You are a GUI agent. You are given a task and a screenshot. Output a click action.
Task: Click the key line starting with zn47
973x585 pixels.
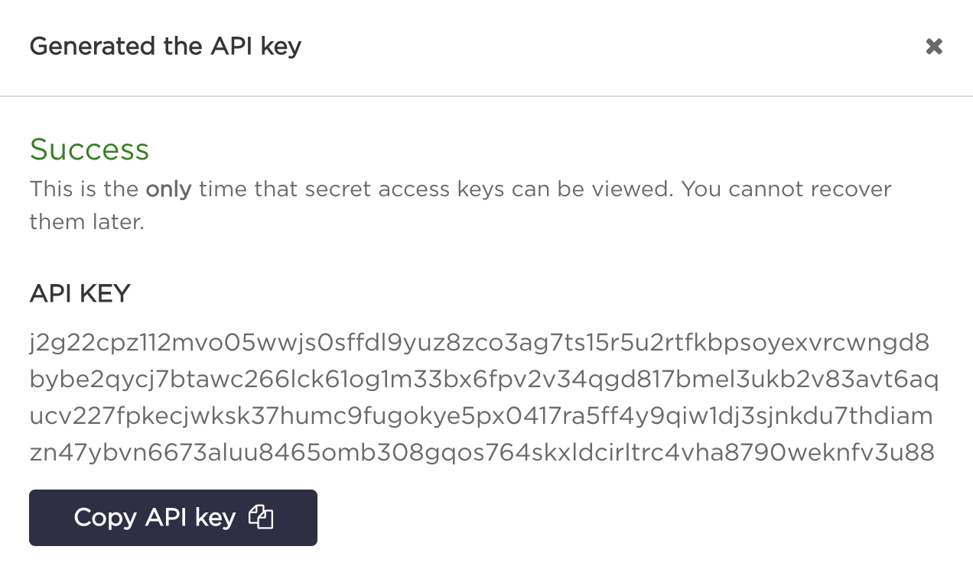[x=482, y=451]
